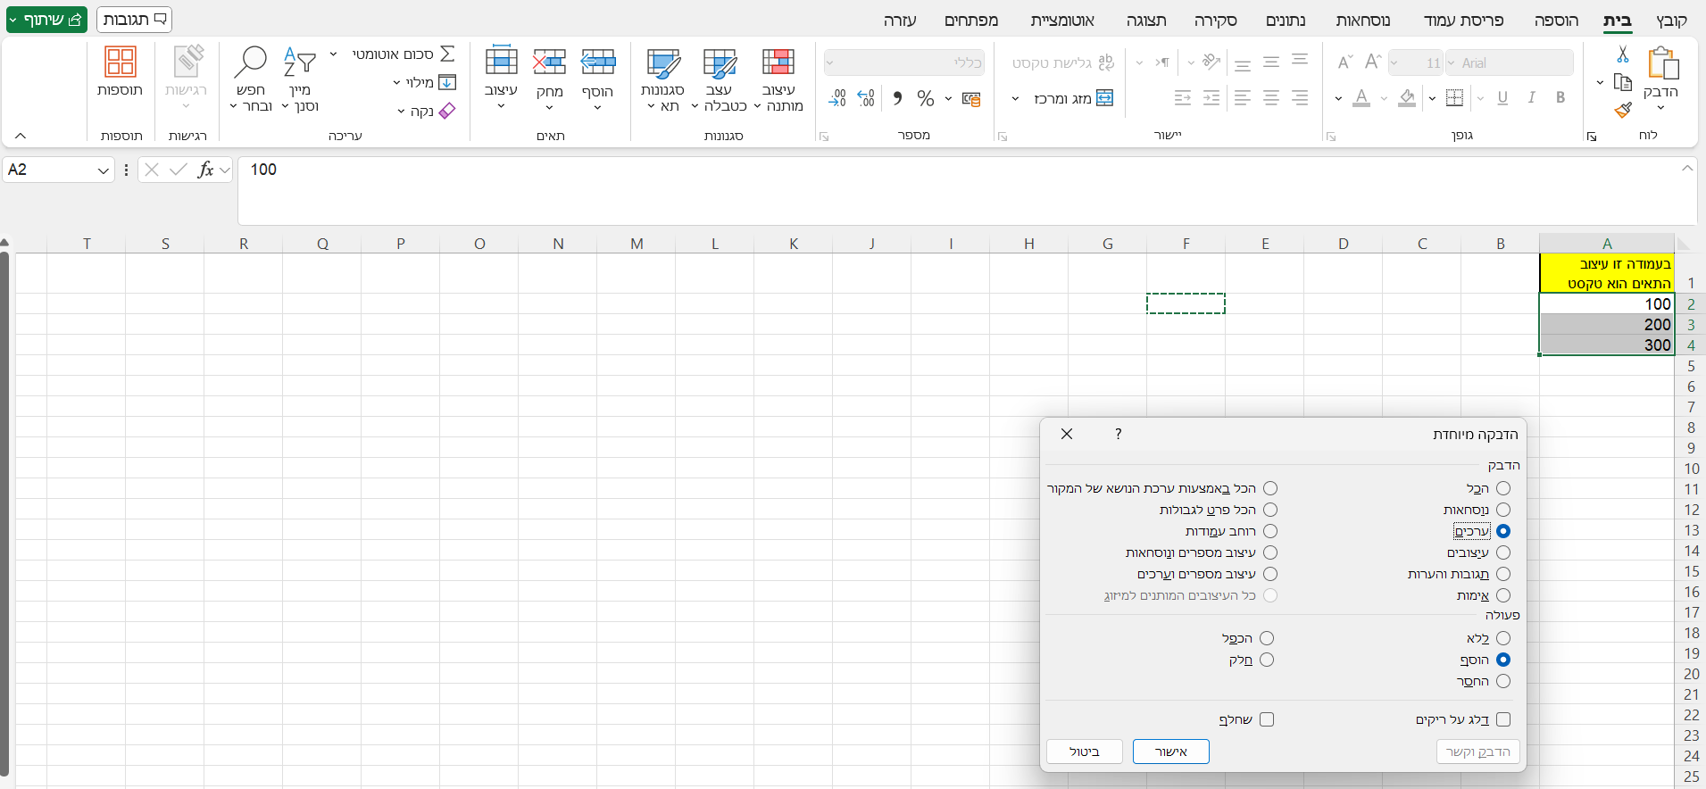Switch to the View (תצוגה) tab
Viewport: 1706px width, 789px height.
1146,21
